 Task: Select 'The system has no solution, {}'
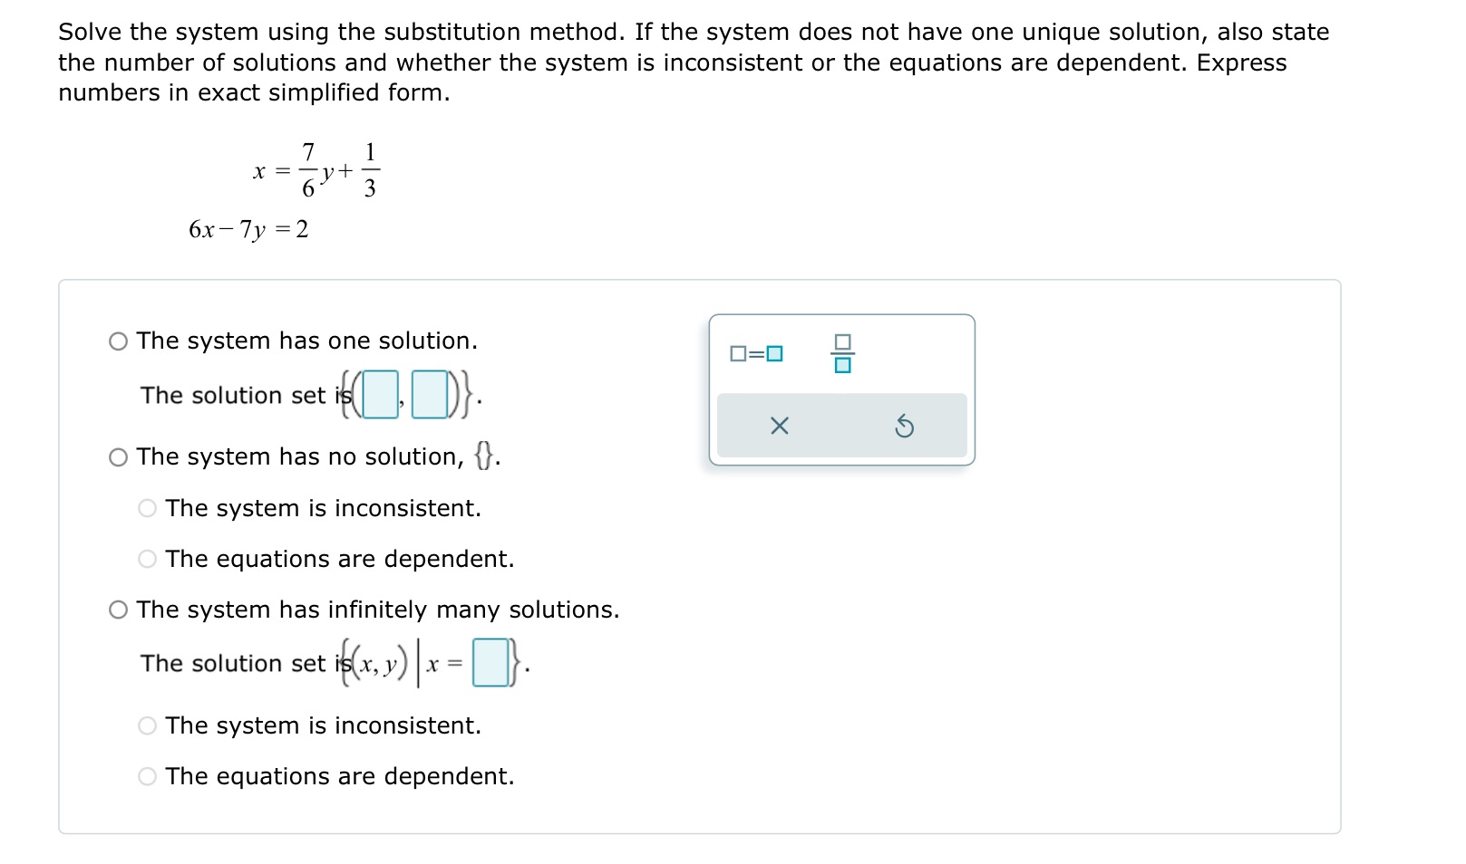coord(118,457)
